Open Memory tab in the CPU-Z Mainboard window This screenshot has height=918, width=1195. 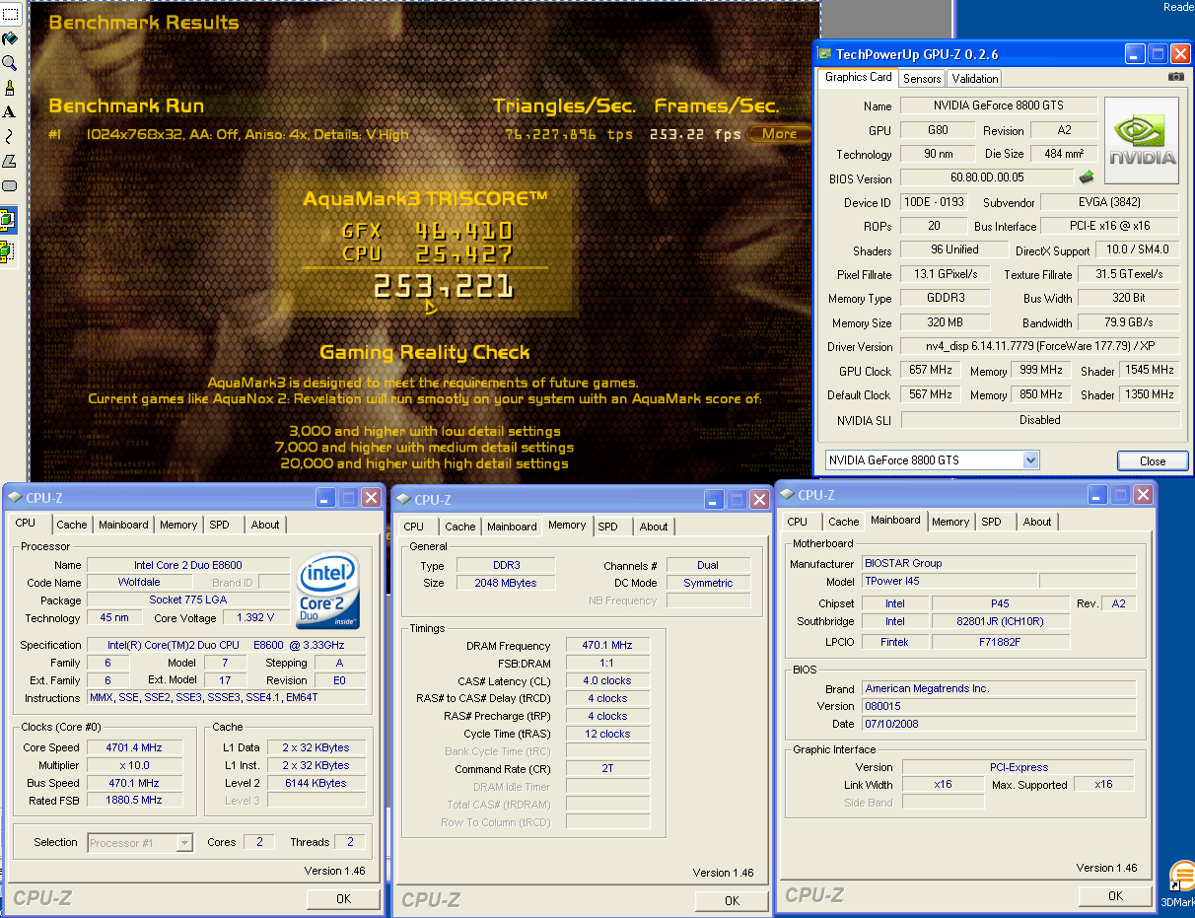(950, 522)
